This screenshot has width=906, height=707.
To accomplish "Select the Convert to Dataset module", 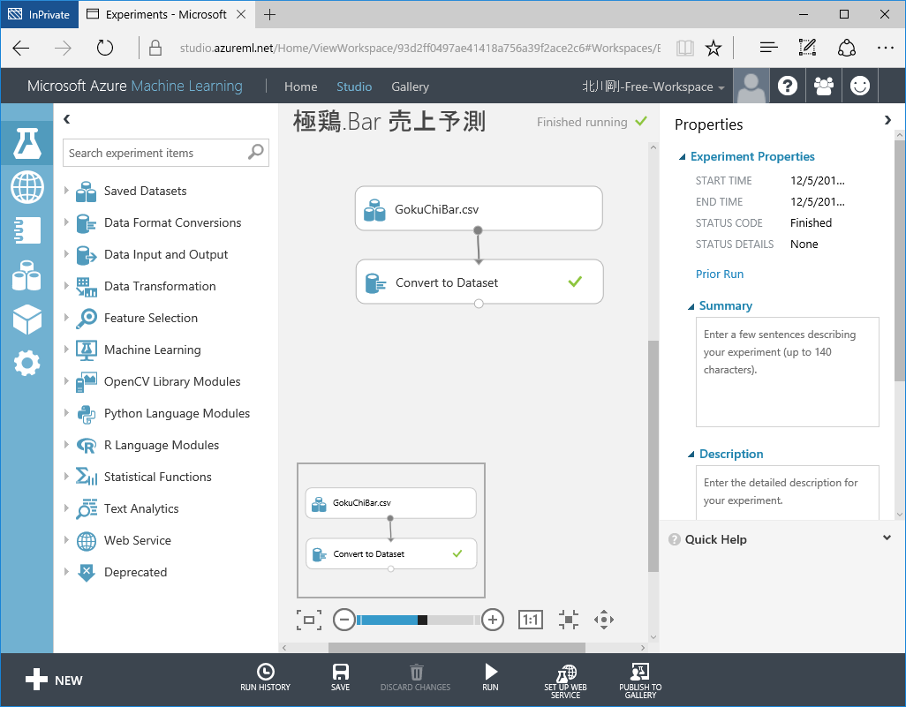I will (479, 282).
